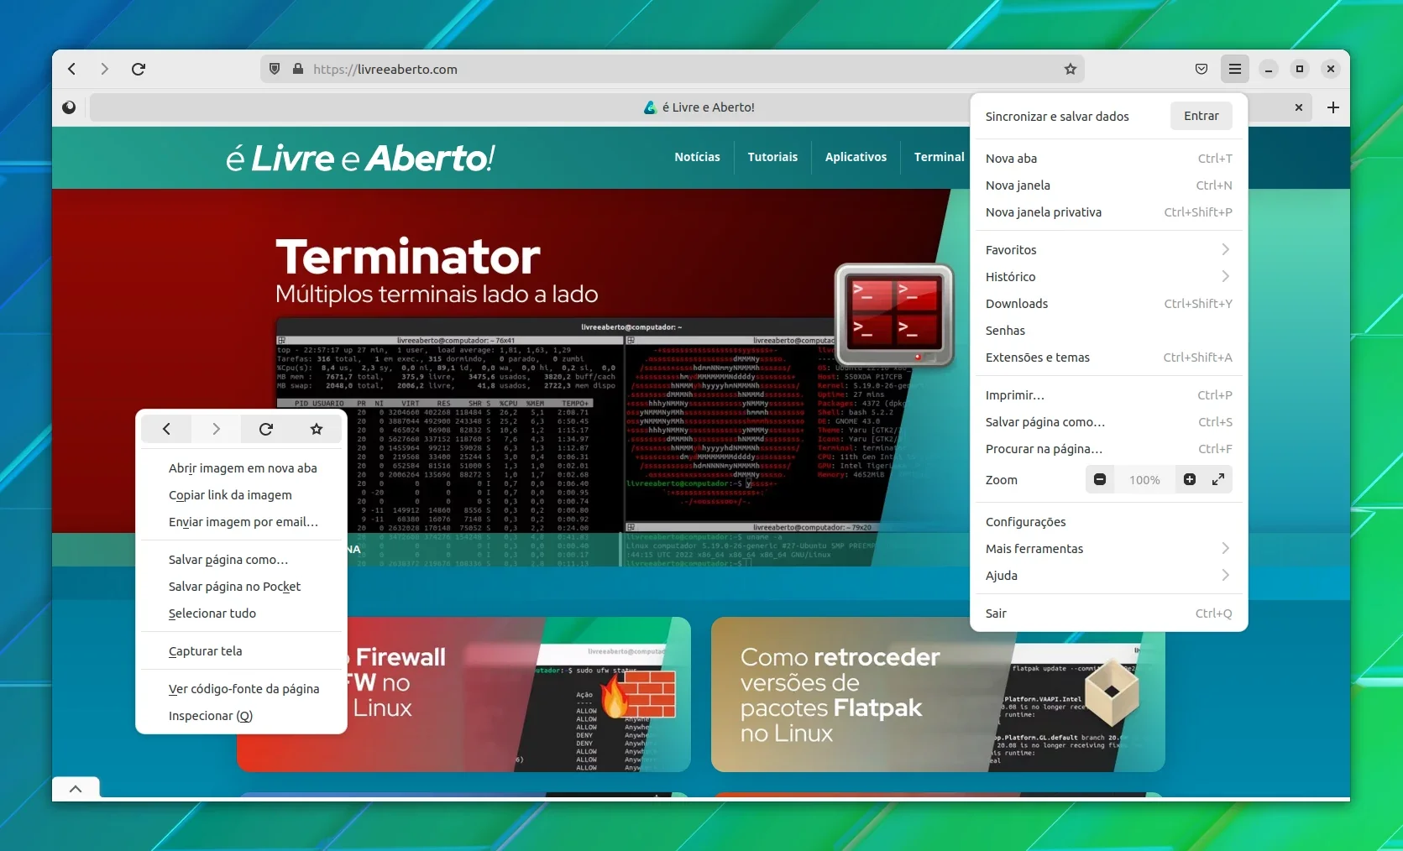1403x851 pixels.
Task: Click the reload icon in the context menu
Action: click(x=266, y=429)
